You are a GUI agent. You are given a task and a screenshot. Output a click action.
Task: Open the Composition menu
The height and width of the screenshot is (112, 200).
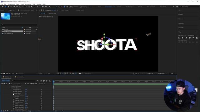click(x=11, y=4)
